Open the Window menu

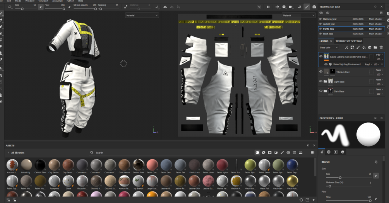pyautogui.click(x=30, y=1)
